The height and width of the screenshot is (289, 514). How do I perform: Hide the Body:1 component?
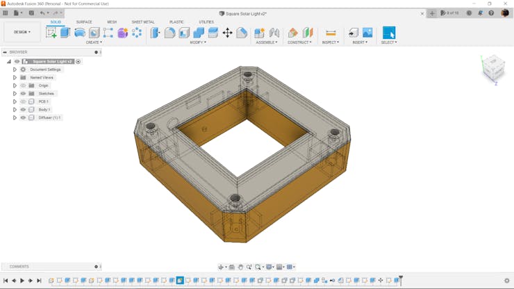pos(23,110)
